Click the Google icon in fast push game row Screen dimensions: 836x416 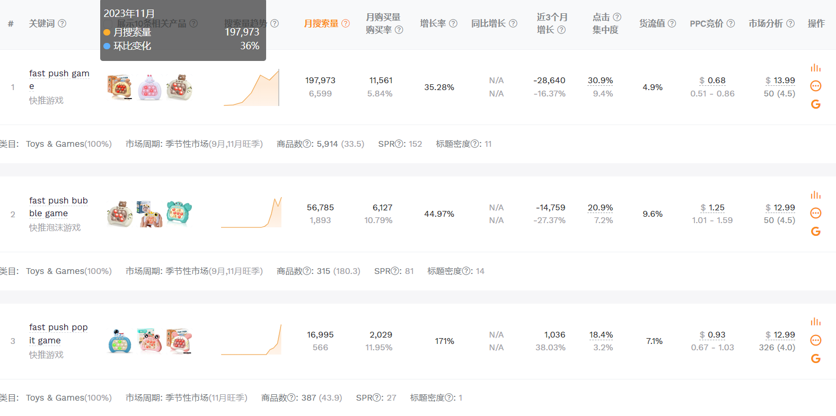click(815, 104)
